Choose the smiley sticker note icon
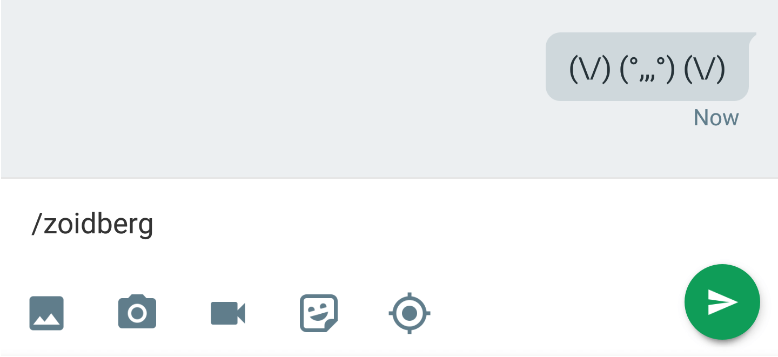778x357 pixels. tap(319, 313)
